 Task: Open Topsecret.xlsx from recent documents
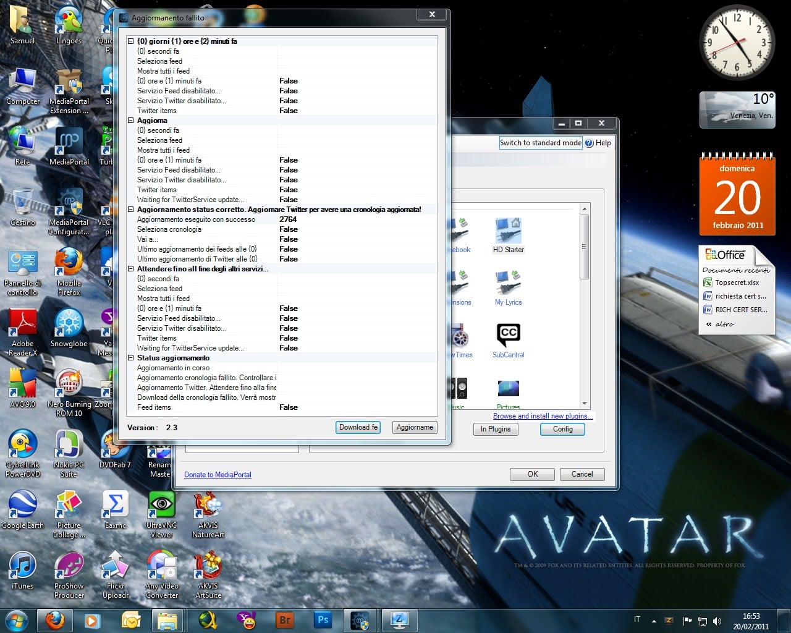[737, 283]
